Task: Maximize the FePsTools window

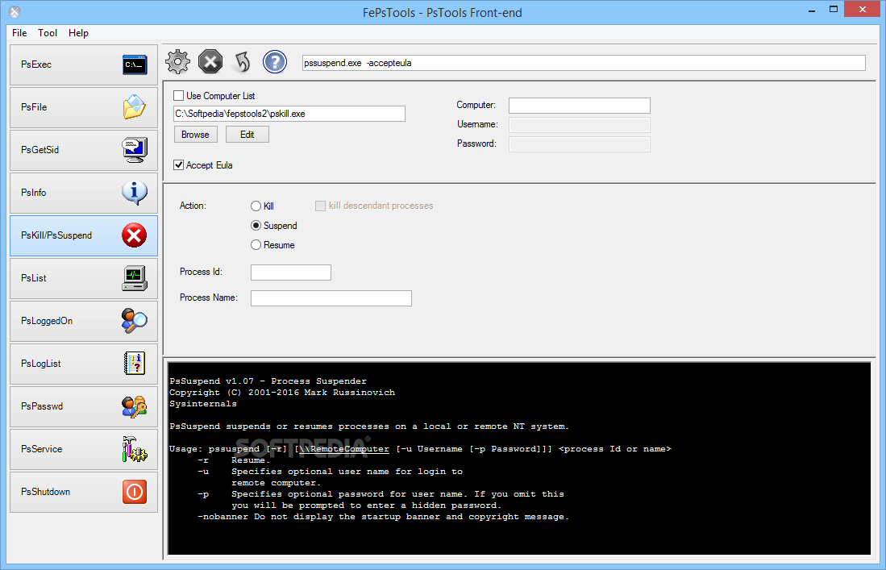Action: [834, 10]
